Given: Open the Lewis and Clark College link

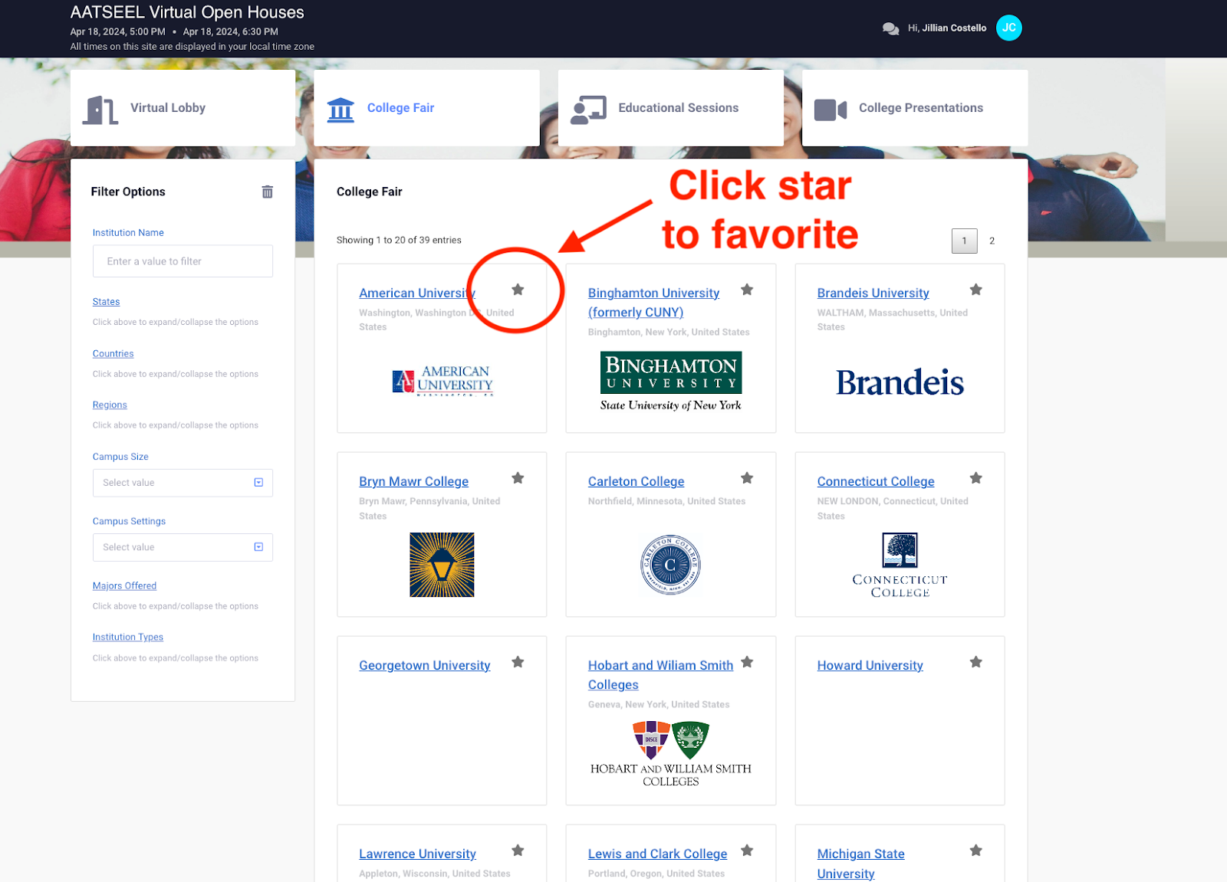Looking at the screenshot, I should click(657, 854).
